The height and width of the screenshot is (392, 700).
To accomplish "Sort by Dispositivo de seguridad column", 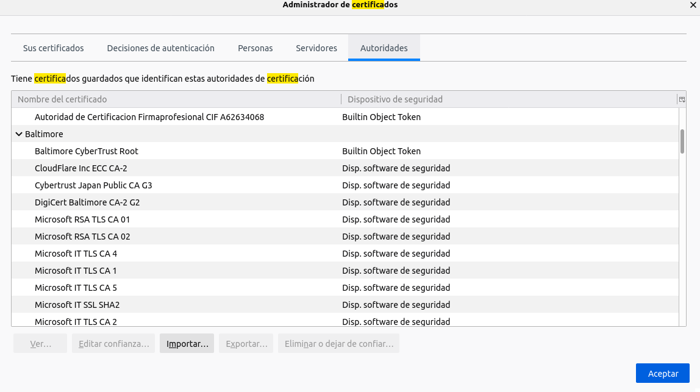I will (x=509, y=99).
